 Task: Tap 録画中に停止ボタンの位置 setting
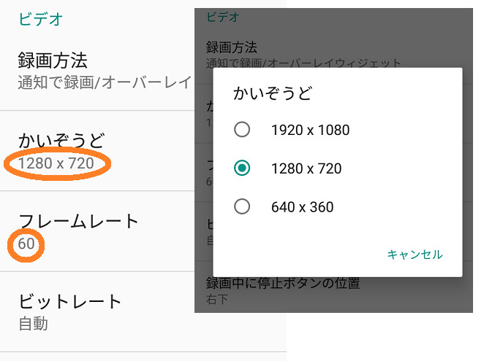pos(282,283)
